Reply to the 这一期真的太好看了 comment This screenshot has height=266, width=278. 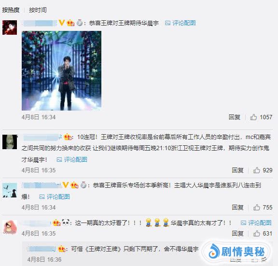(x=237, y=233)
